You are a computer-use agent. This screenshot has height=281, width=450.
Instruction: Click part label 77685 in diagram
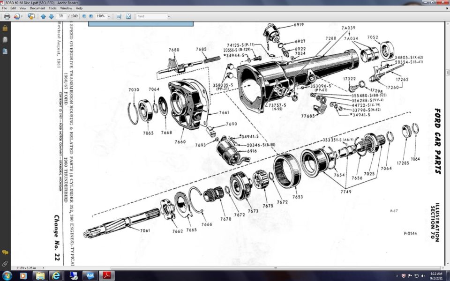pos(307,116)
